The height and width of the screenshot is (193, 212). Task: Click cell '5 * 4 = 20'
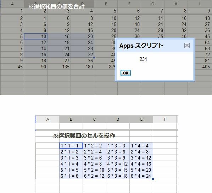pos(141,170)
